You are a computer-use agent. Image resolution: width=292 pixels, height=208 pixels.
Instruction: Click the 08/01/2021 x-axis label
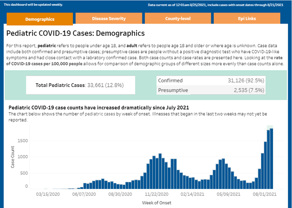tap(266, 194)
